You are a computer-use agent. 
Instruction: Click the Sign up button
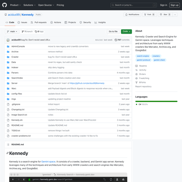point(175,5)
